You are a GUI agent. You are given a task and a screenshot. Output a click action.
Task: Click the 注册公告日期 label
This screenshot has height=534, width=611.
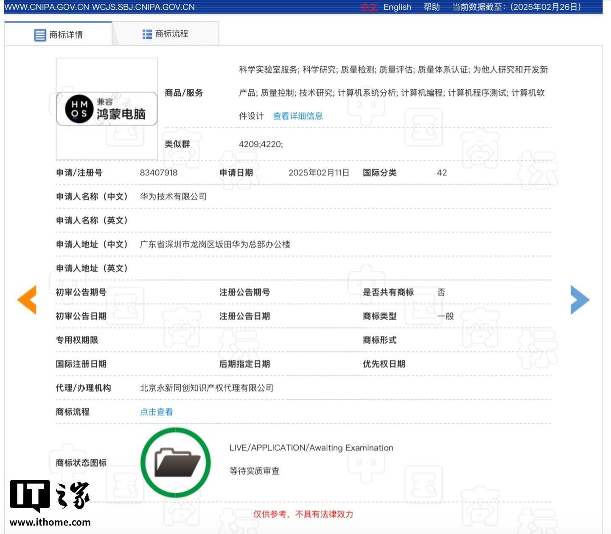point(245,316)
